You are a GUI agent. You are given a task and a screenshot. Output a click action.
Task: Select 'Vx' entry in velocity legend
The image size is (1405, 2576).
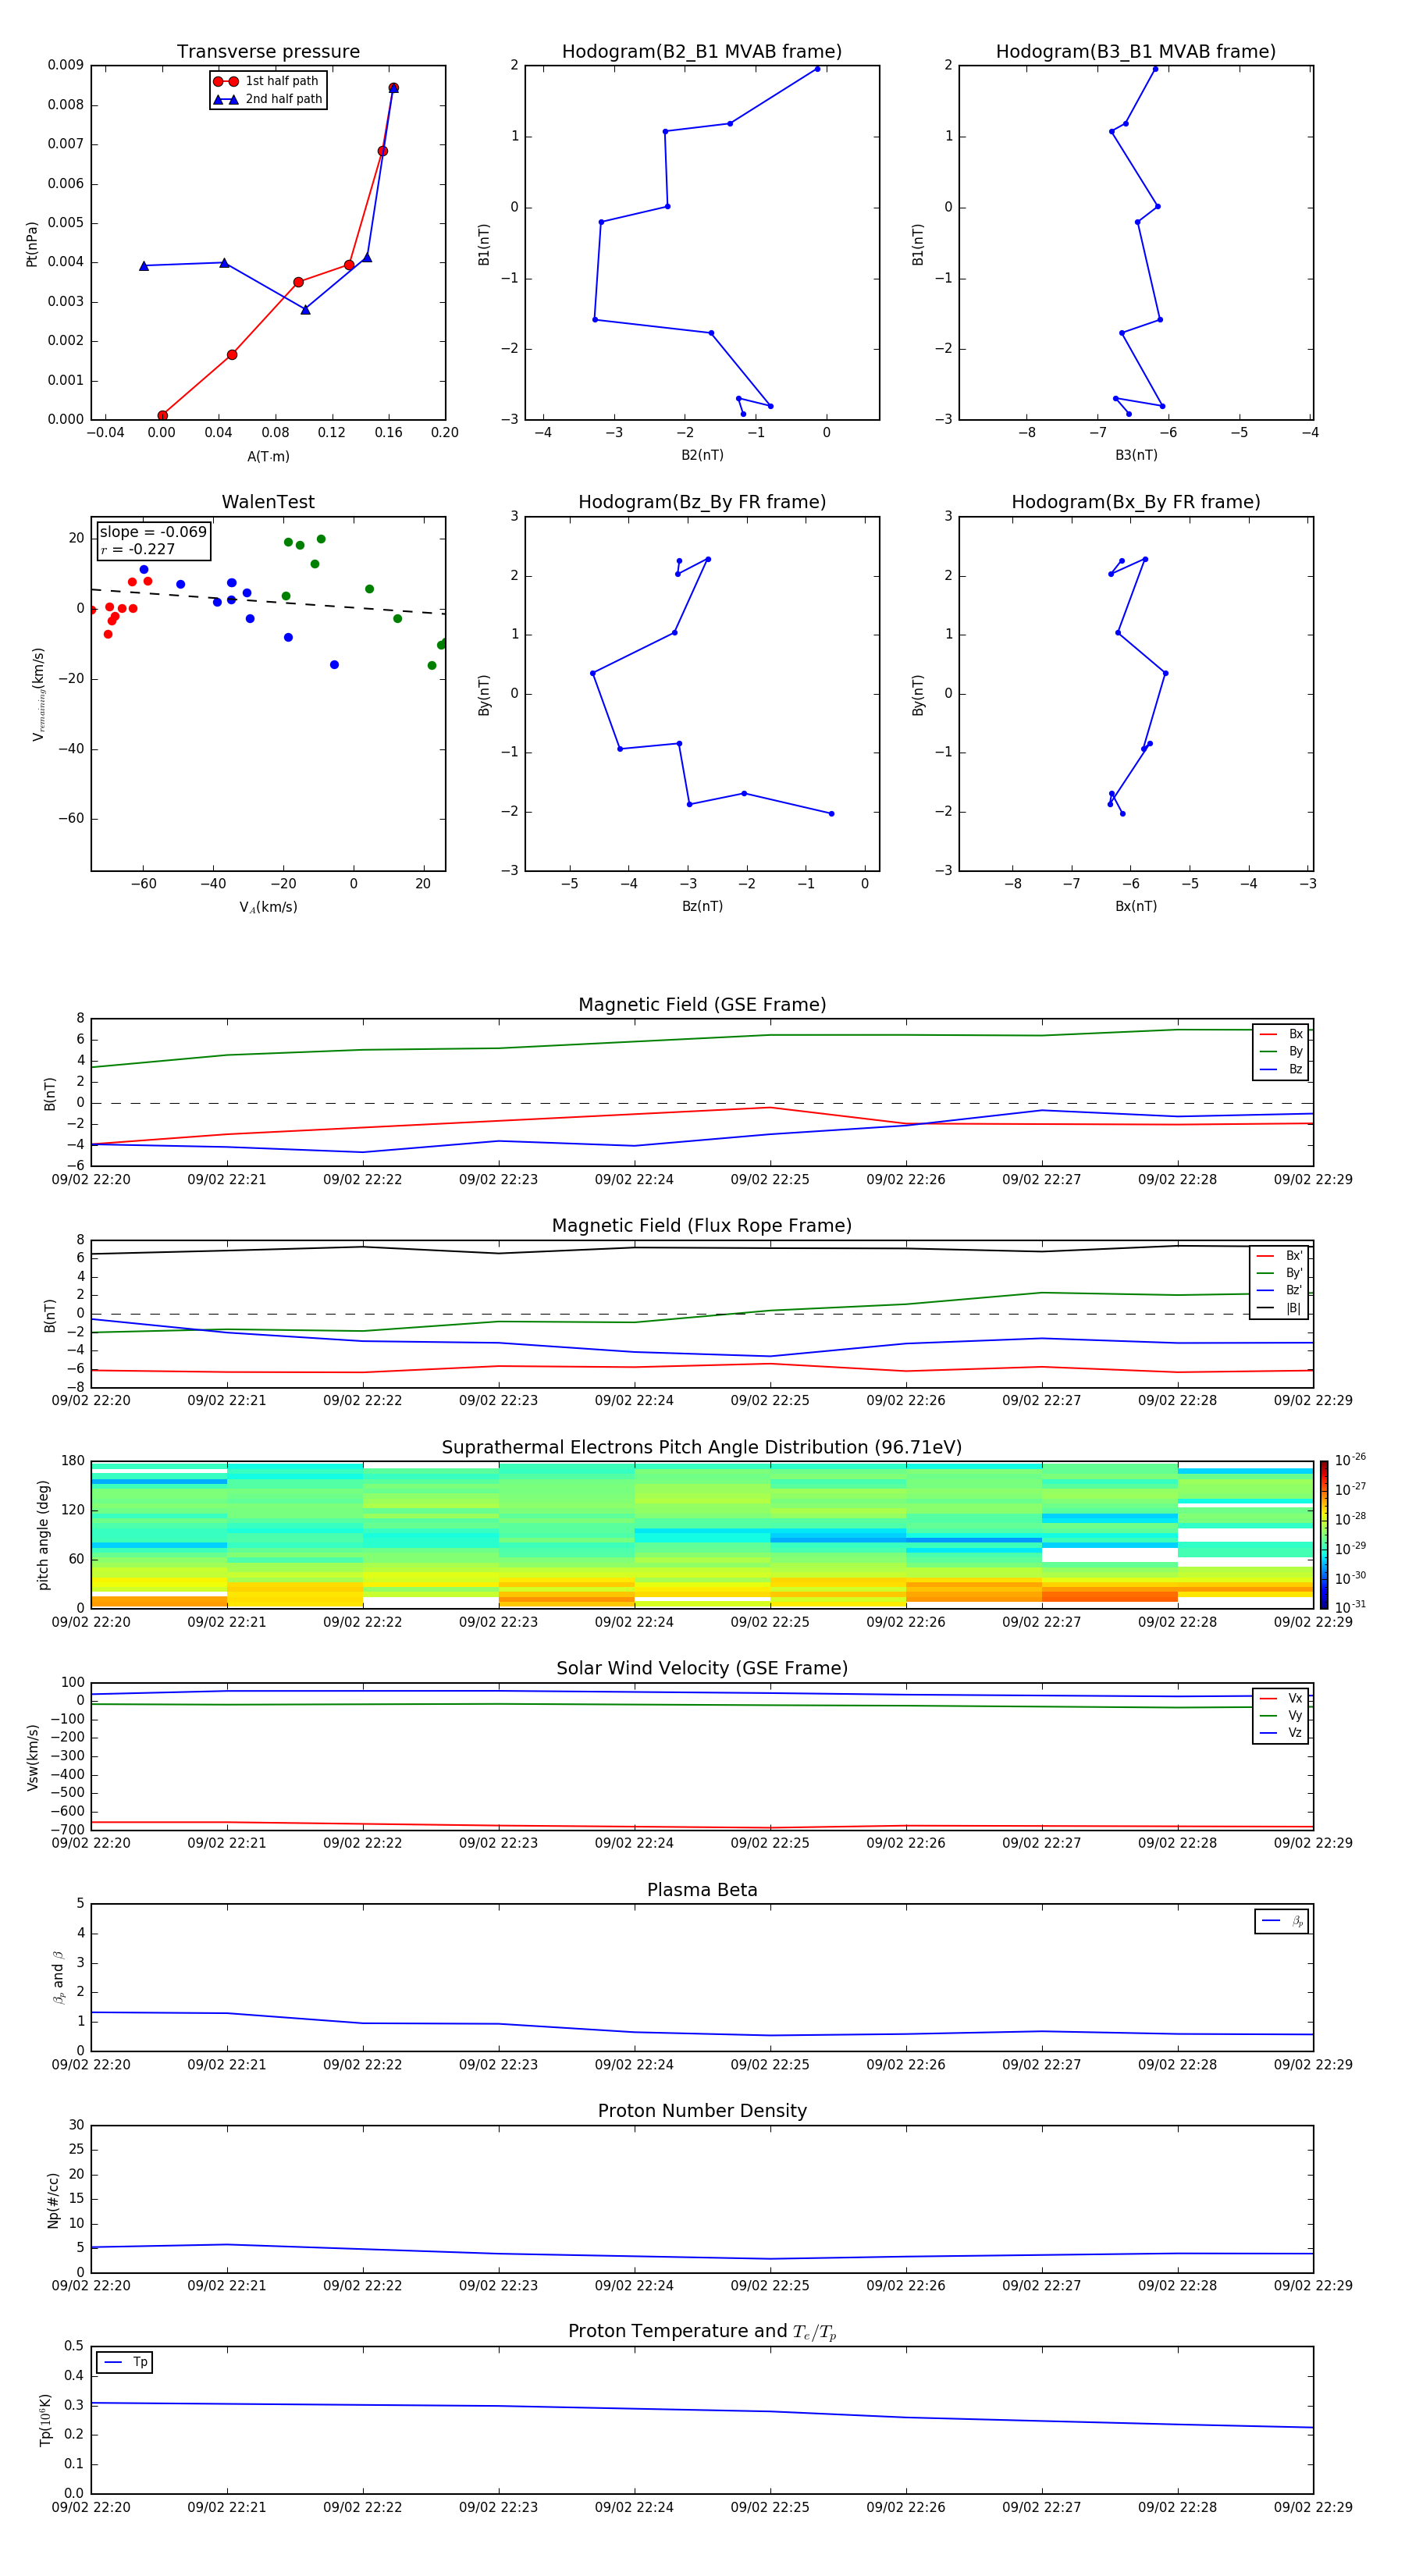coord(1281,1699)
